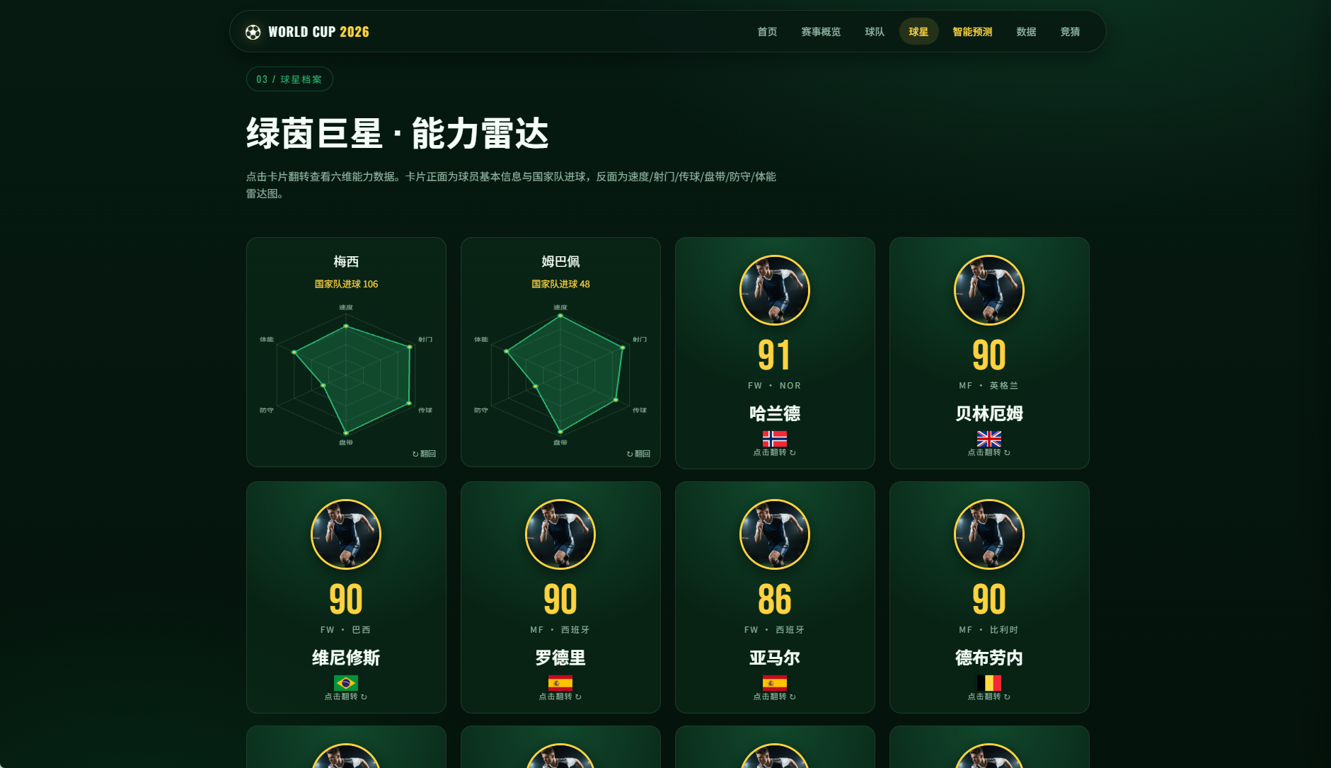This screenshot has width=1331, height=768.
Task: Flip 亚马尔 card with 点击翻转
Action: [x=775, y=697]
